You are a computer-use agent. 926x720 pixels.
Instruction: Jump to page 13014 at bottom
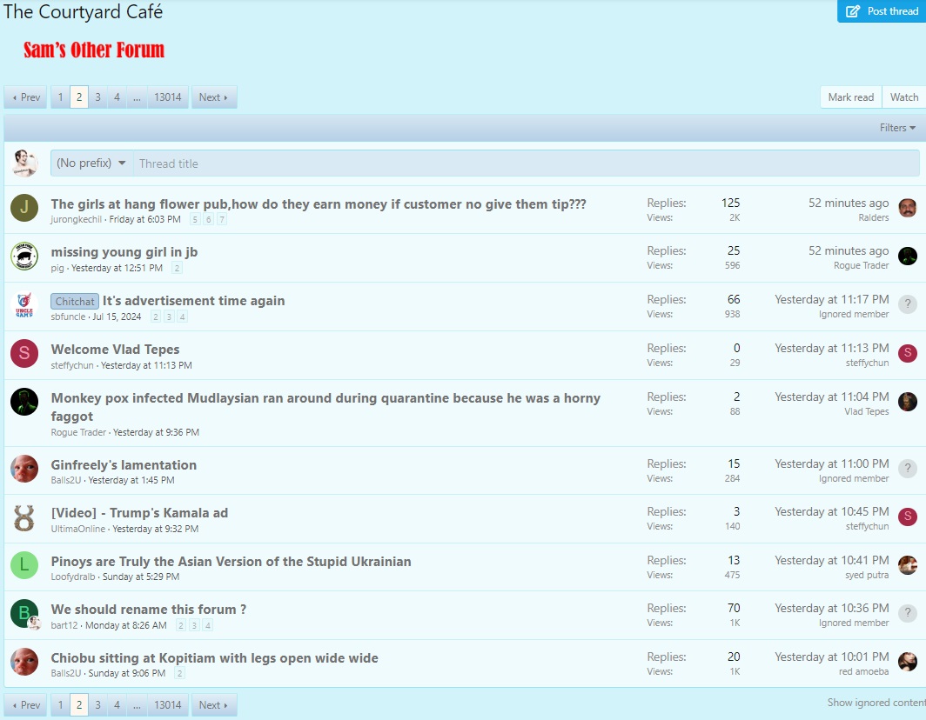[168, 705]
